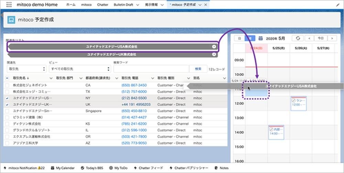This screenshot has height=173, width=344.
Task: Go to next period with right arrow
Action: pos(332,38)
